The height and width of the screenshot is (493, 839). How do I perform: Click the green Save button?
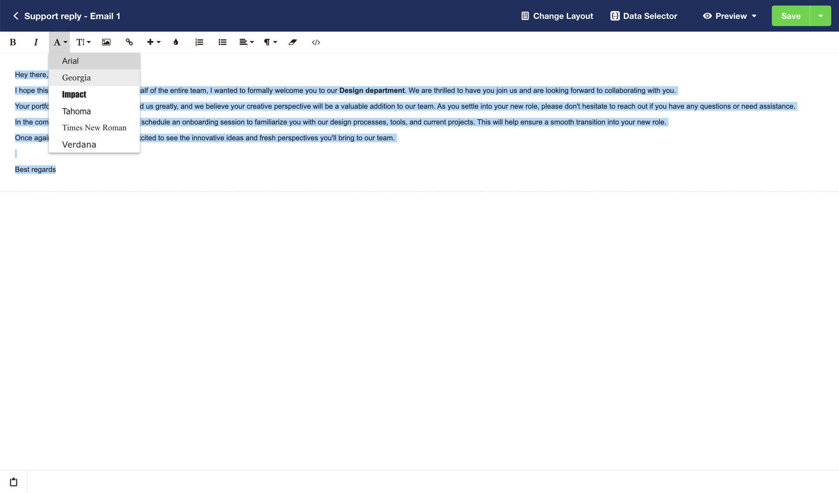tap(790, 16)
